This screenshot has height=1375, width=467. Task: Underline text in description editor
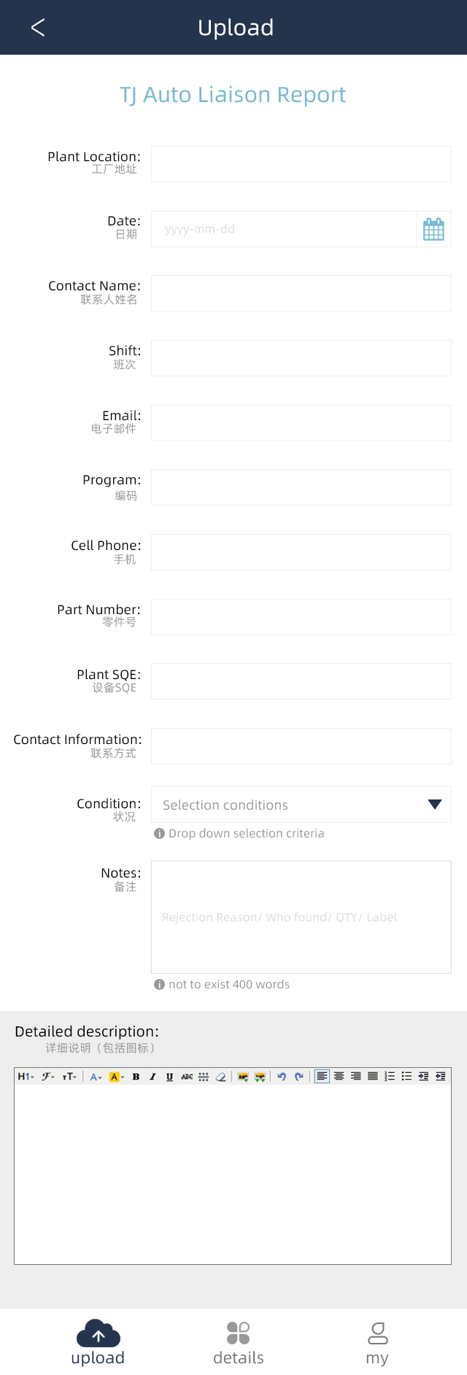169,1077
